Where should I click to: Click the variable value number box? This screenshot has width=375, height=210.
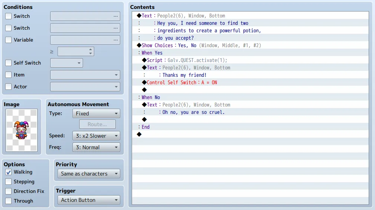[76, 52]
